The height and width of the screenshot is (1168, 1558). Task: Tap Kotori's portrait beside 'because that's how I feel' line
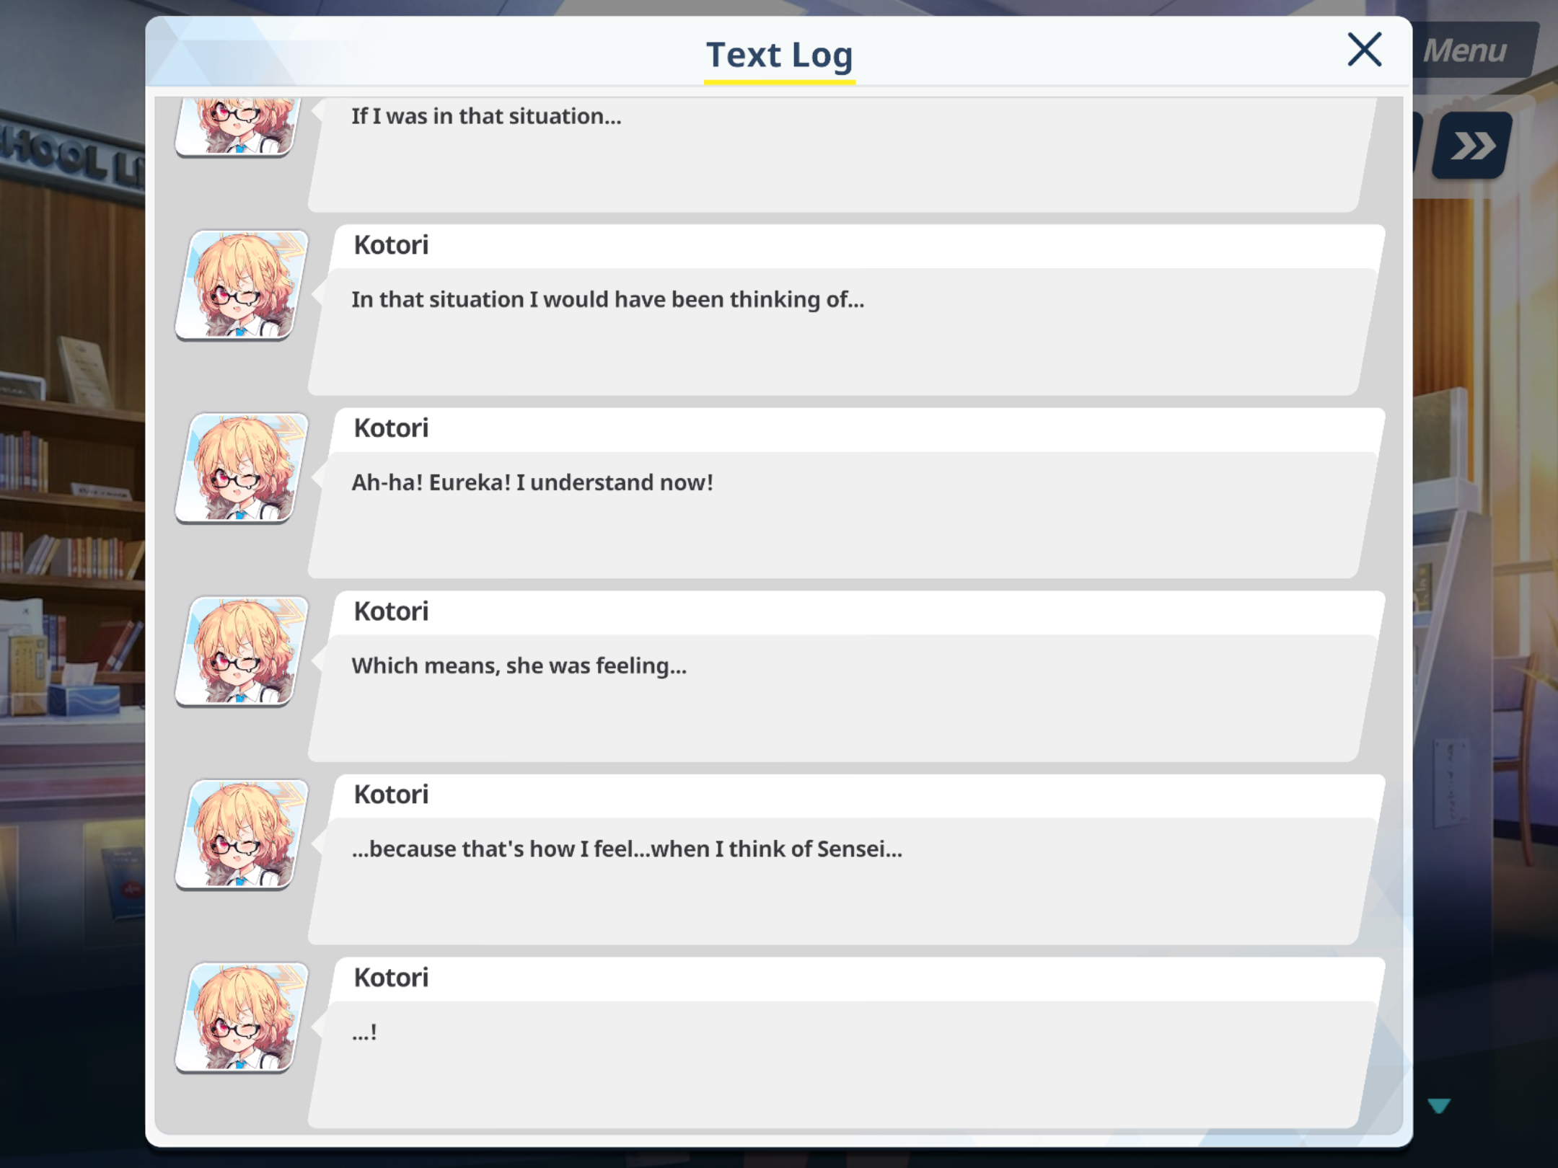(242, 835)
